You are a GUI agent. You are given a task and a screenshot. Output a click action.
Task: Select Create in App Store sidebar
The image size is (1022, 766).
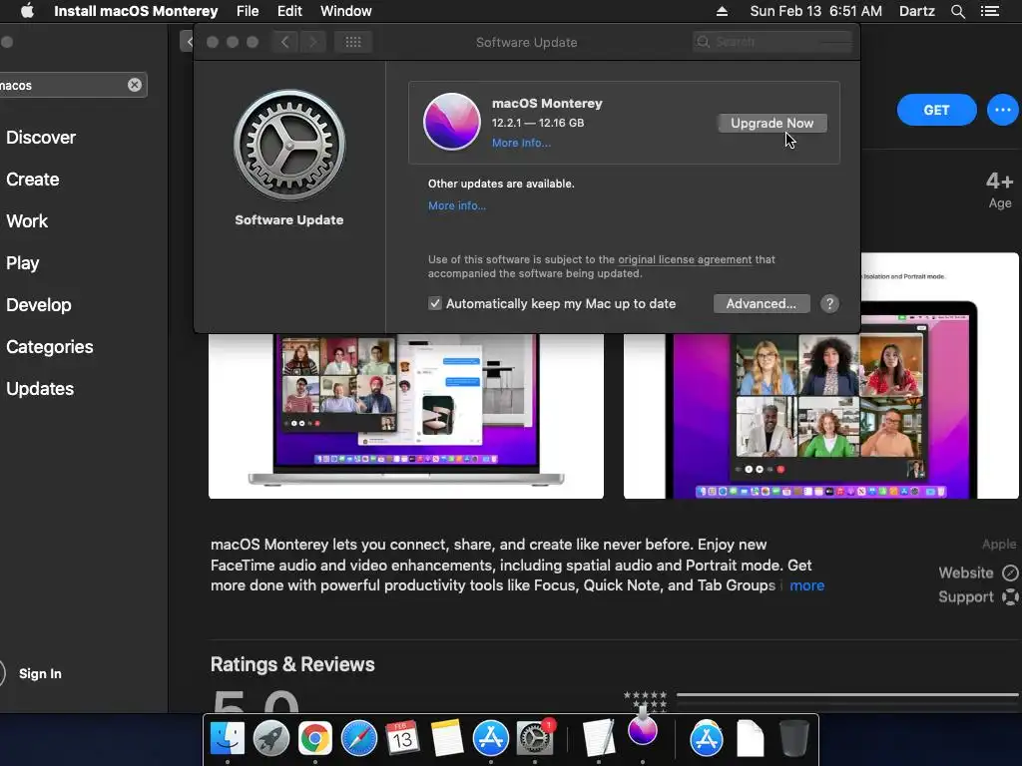[33, 180]
